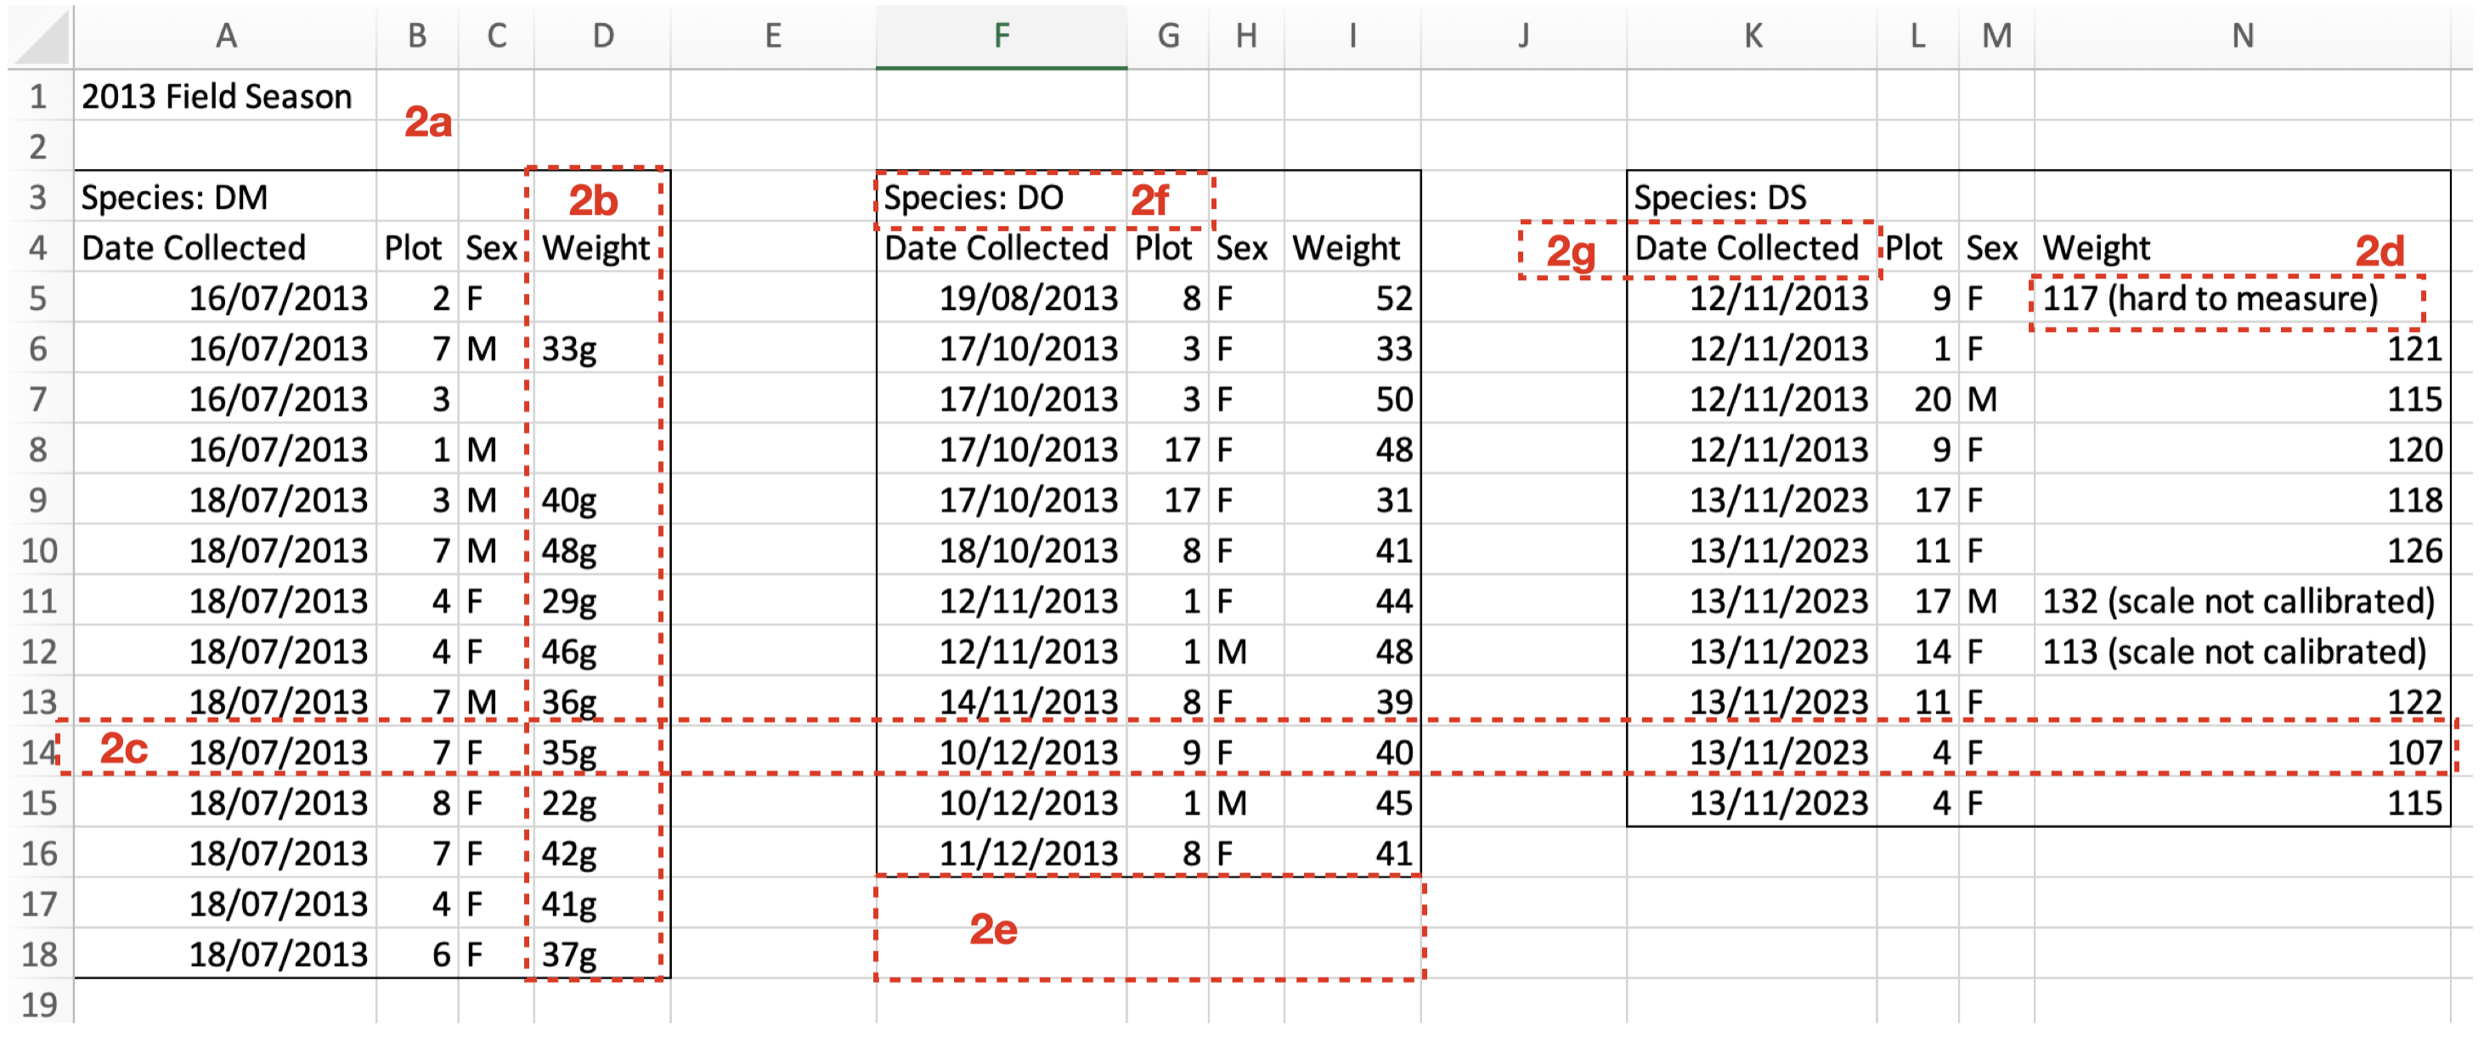Screen dimensions: 2484x1048
Task: Click Date Collected header in column K
Action: 1747,249
